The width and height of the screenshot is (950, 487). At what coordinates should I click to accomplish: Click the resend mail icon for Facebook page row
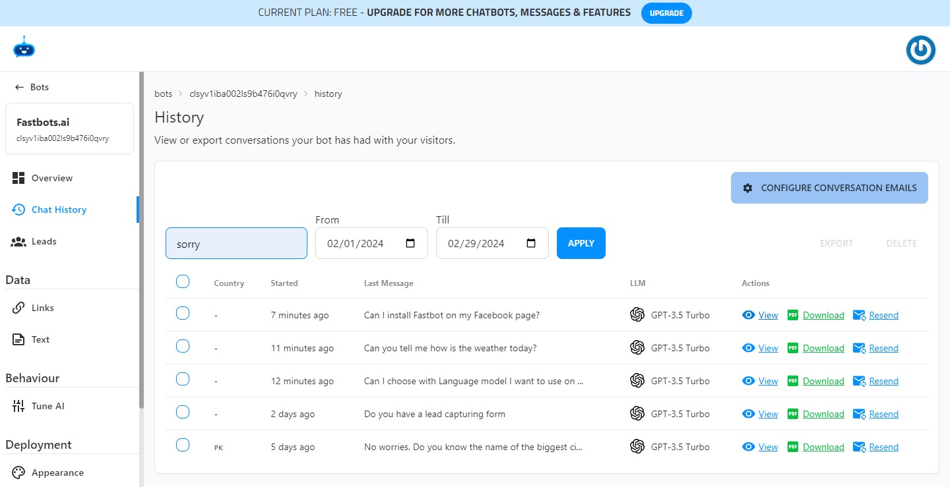(x=859, y=315)
